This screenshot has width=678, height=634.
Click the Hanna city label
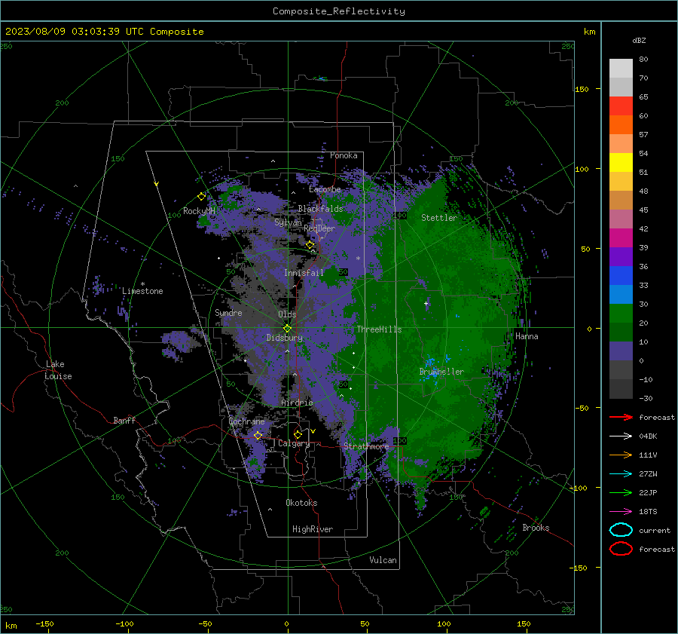click(x=527, y=336)
